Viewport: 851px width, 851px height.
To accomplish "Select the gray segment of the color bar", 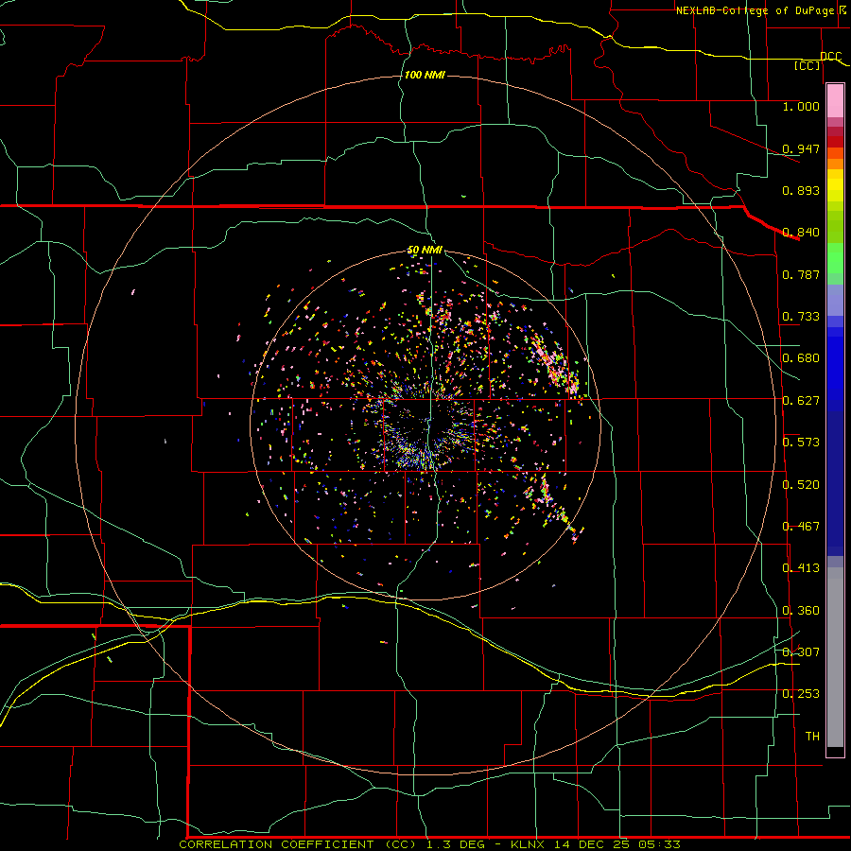I will tap(835, 657).
